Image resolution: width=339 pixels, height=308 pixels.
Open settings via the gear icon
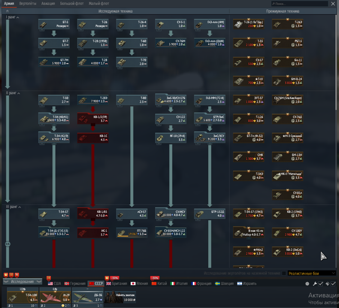click(x=307, y=284)
